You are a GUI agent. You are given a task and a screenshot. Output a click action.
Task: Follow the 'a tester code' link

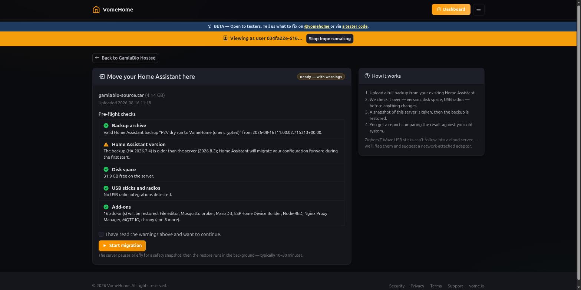(355, 27)
